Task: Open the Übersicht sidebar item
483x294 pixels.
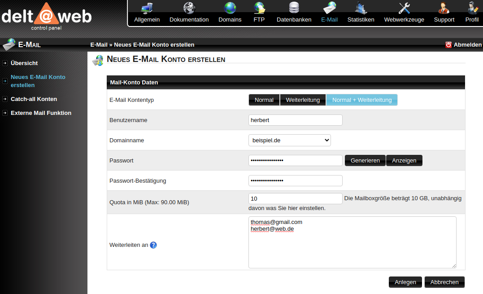Action: click(x=24, y=63)
